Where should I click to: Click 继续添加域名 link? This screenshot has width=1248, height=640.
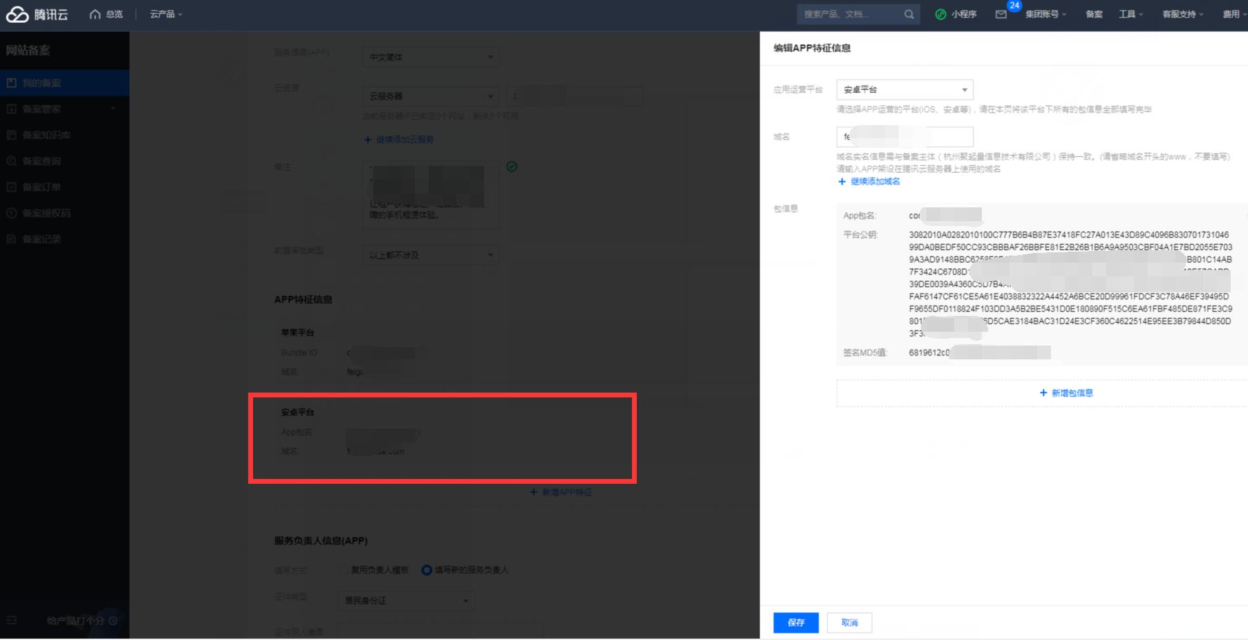click(x=869, y=182)
